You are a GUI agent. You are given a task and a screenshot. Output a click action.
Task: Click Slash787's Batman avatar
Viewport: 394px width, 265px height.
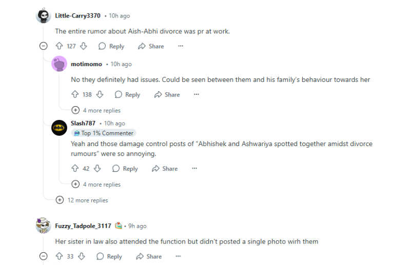pyautogui.click(x=60, y=128)
